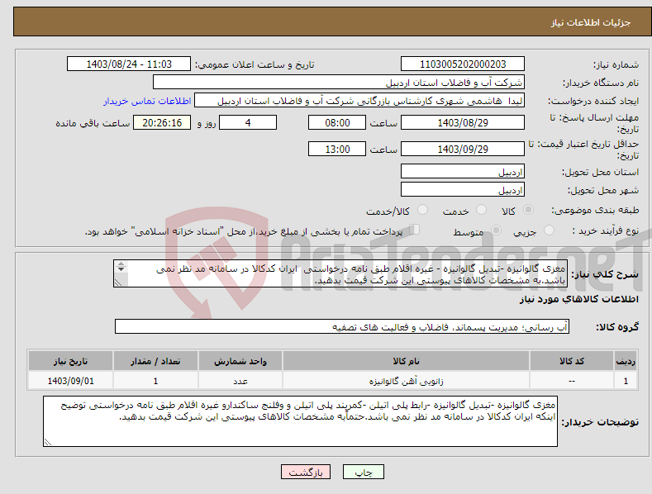Viewport: 652px width, 494px height.
Task: Click the نام کالا column header
Action: point(407,361)
